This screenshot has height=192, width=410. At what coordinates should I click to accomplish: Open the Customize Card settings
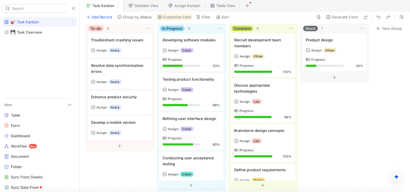[x=174, y=17]
